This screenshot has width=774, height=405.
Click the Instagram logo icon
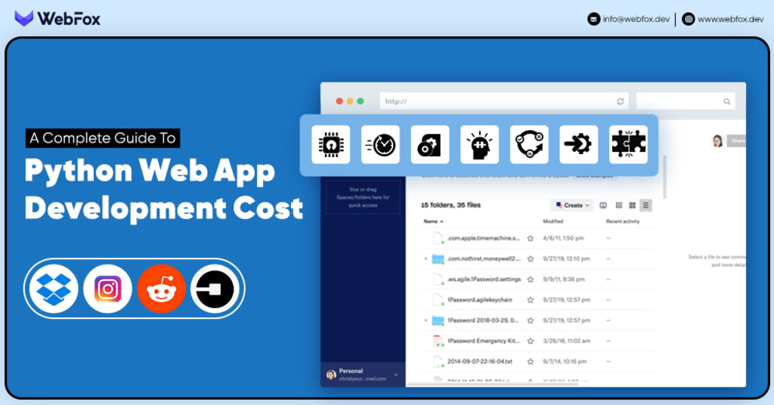click(107, 289)
